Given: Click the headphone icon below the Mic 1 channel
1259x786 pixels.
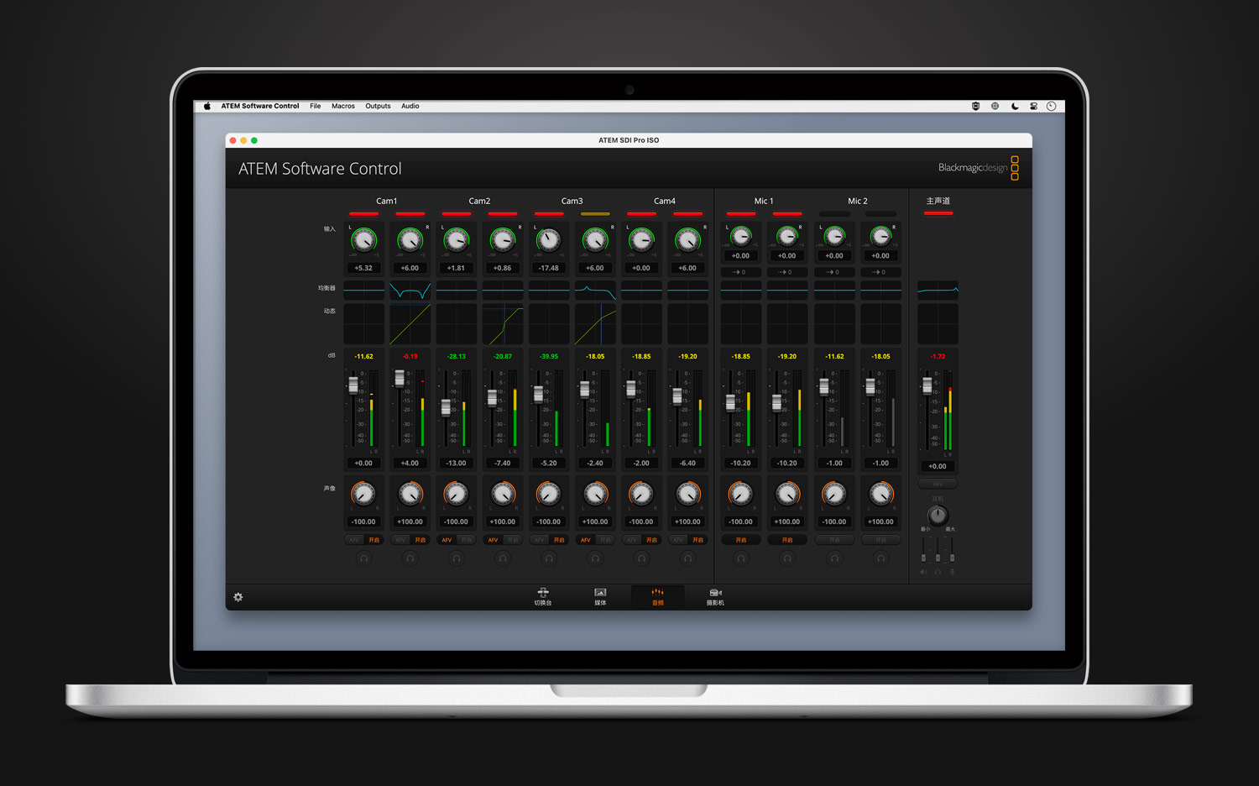Looking at the screenshot, I should (x=741, y=558).
